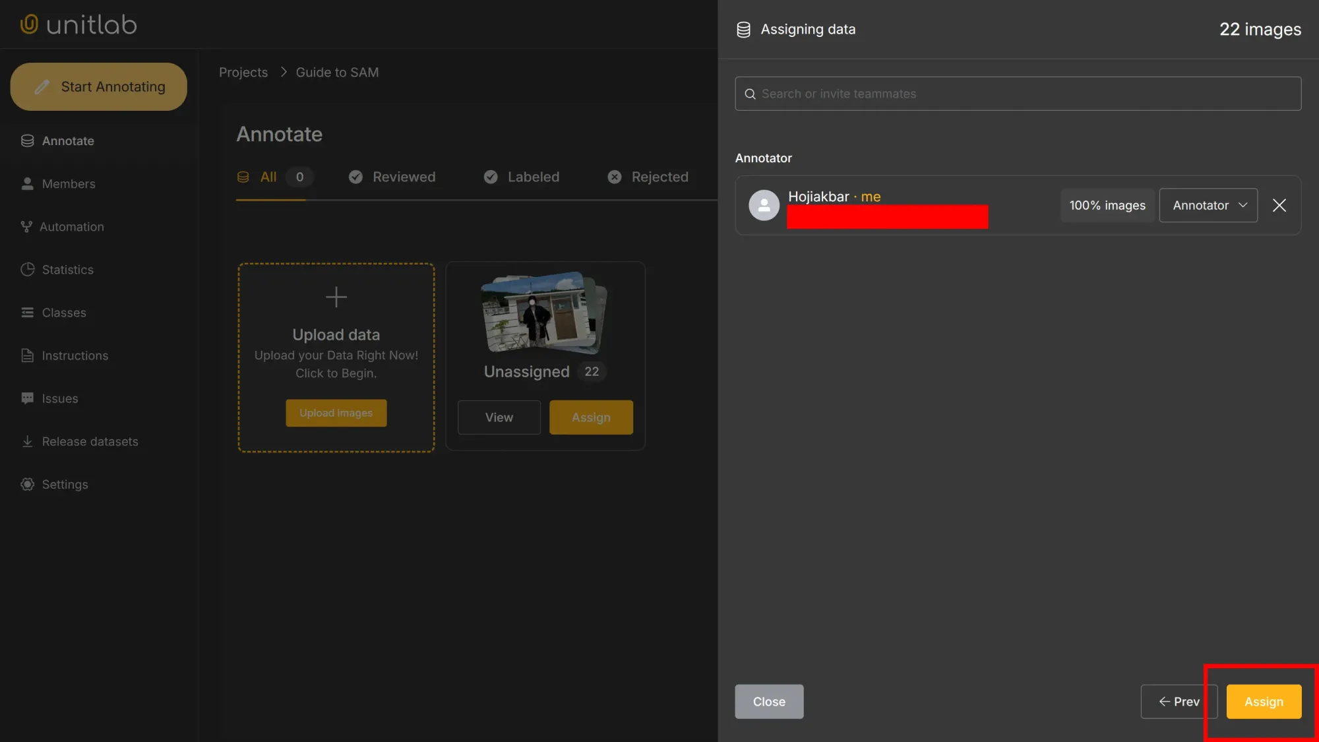Click Assign to confirm data assignment
The image size is (1319, 742).
(1264, 701)
